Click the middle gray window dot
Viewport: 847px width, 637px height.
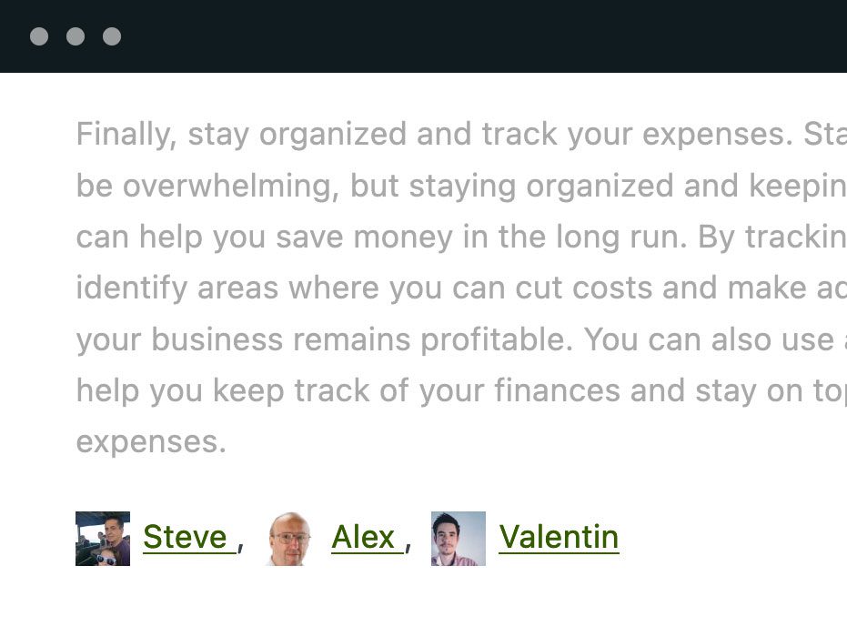pos(76,36)
